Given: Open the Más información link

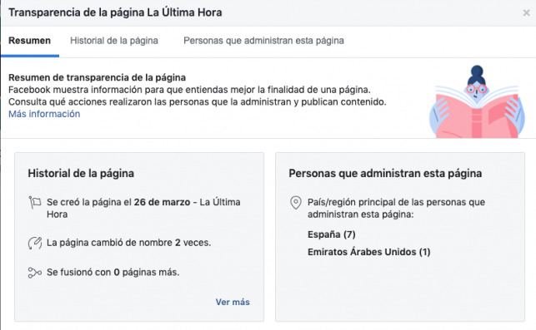Looking at the screenshot, I should (44, 114).
